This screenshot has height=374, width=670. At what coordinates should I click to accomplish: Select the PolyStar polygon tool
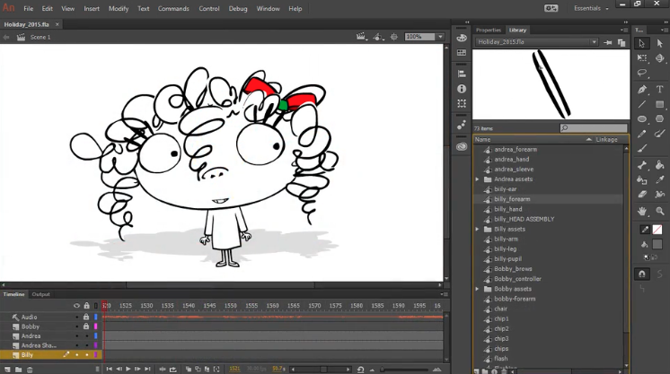pyautogui.click(x=659, y=118)
